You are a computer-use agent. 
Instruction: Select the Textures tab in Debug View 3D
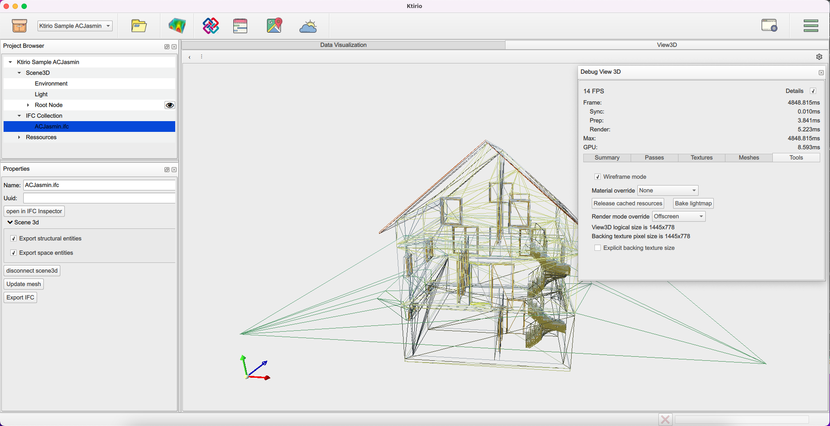click(x=701, y=157)
